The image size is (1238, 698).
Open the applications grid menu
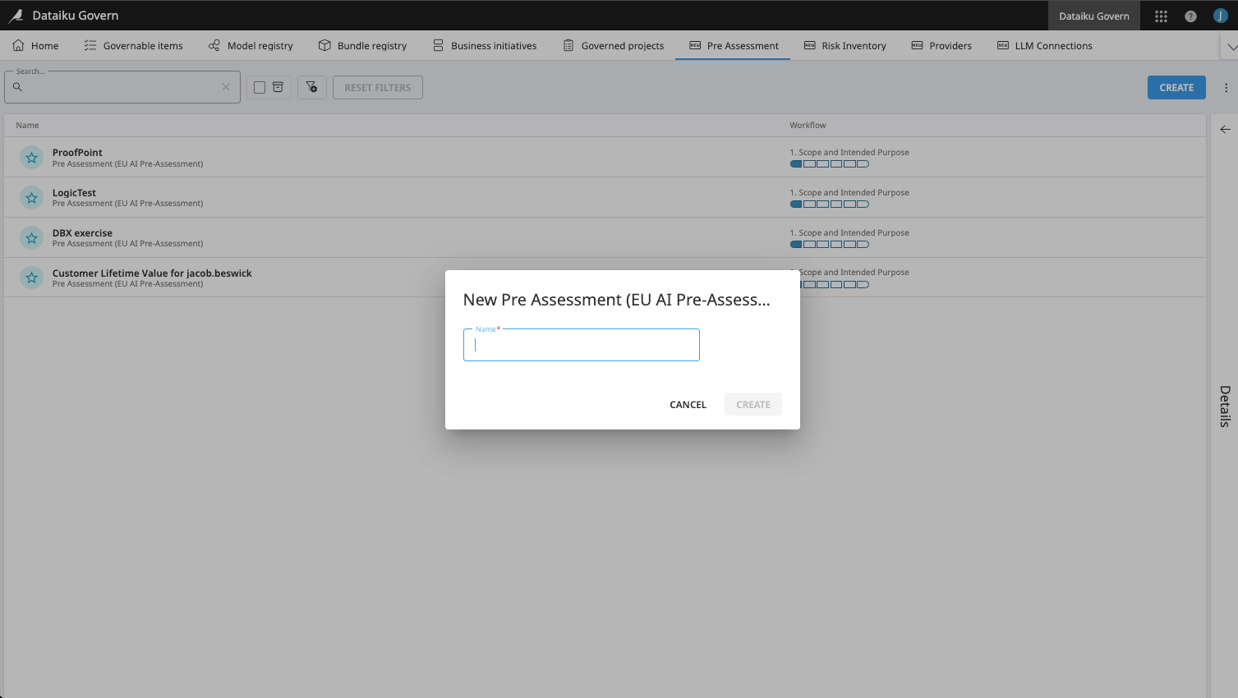tap(1161, 16)
